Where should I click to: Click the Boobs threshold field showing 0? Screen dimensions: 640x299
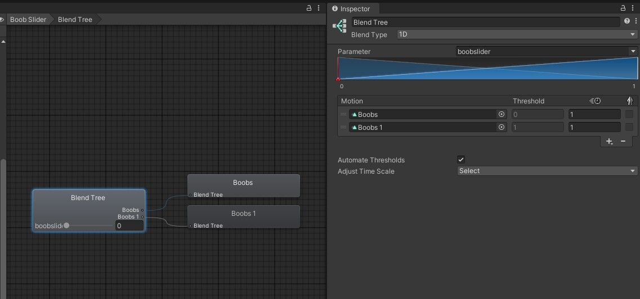[x=538, y=115]
